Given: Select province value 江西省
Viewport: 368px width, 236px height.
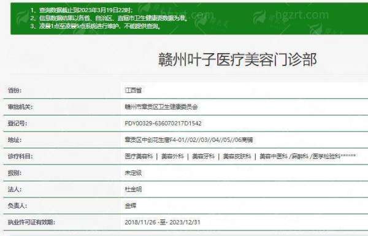Looking at the screenshot, I should 133,90.
